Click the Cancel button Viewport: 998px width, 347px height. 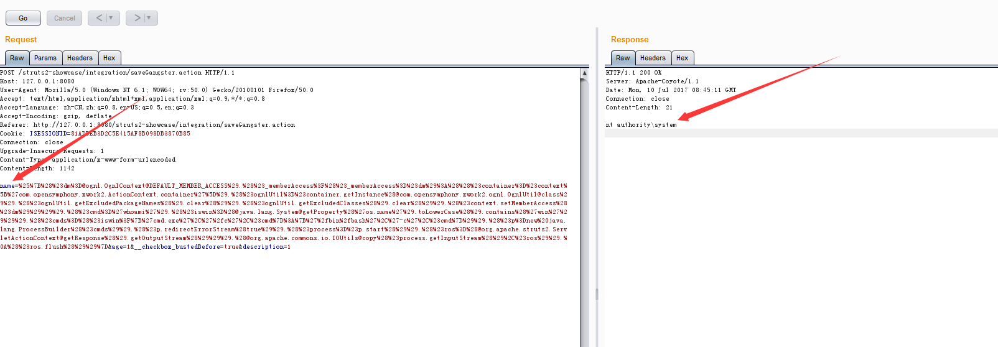click(65, 18)
